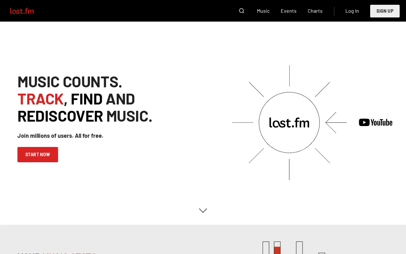The width and height of the screenshot is (406, 254).
Task: Open the Charts navigation link
Action: point(315,11)
